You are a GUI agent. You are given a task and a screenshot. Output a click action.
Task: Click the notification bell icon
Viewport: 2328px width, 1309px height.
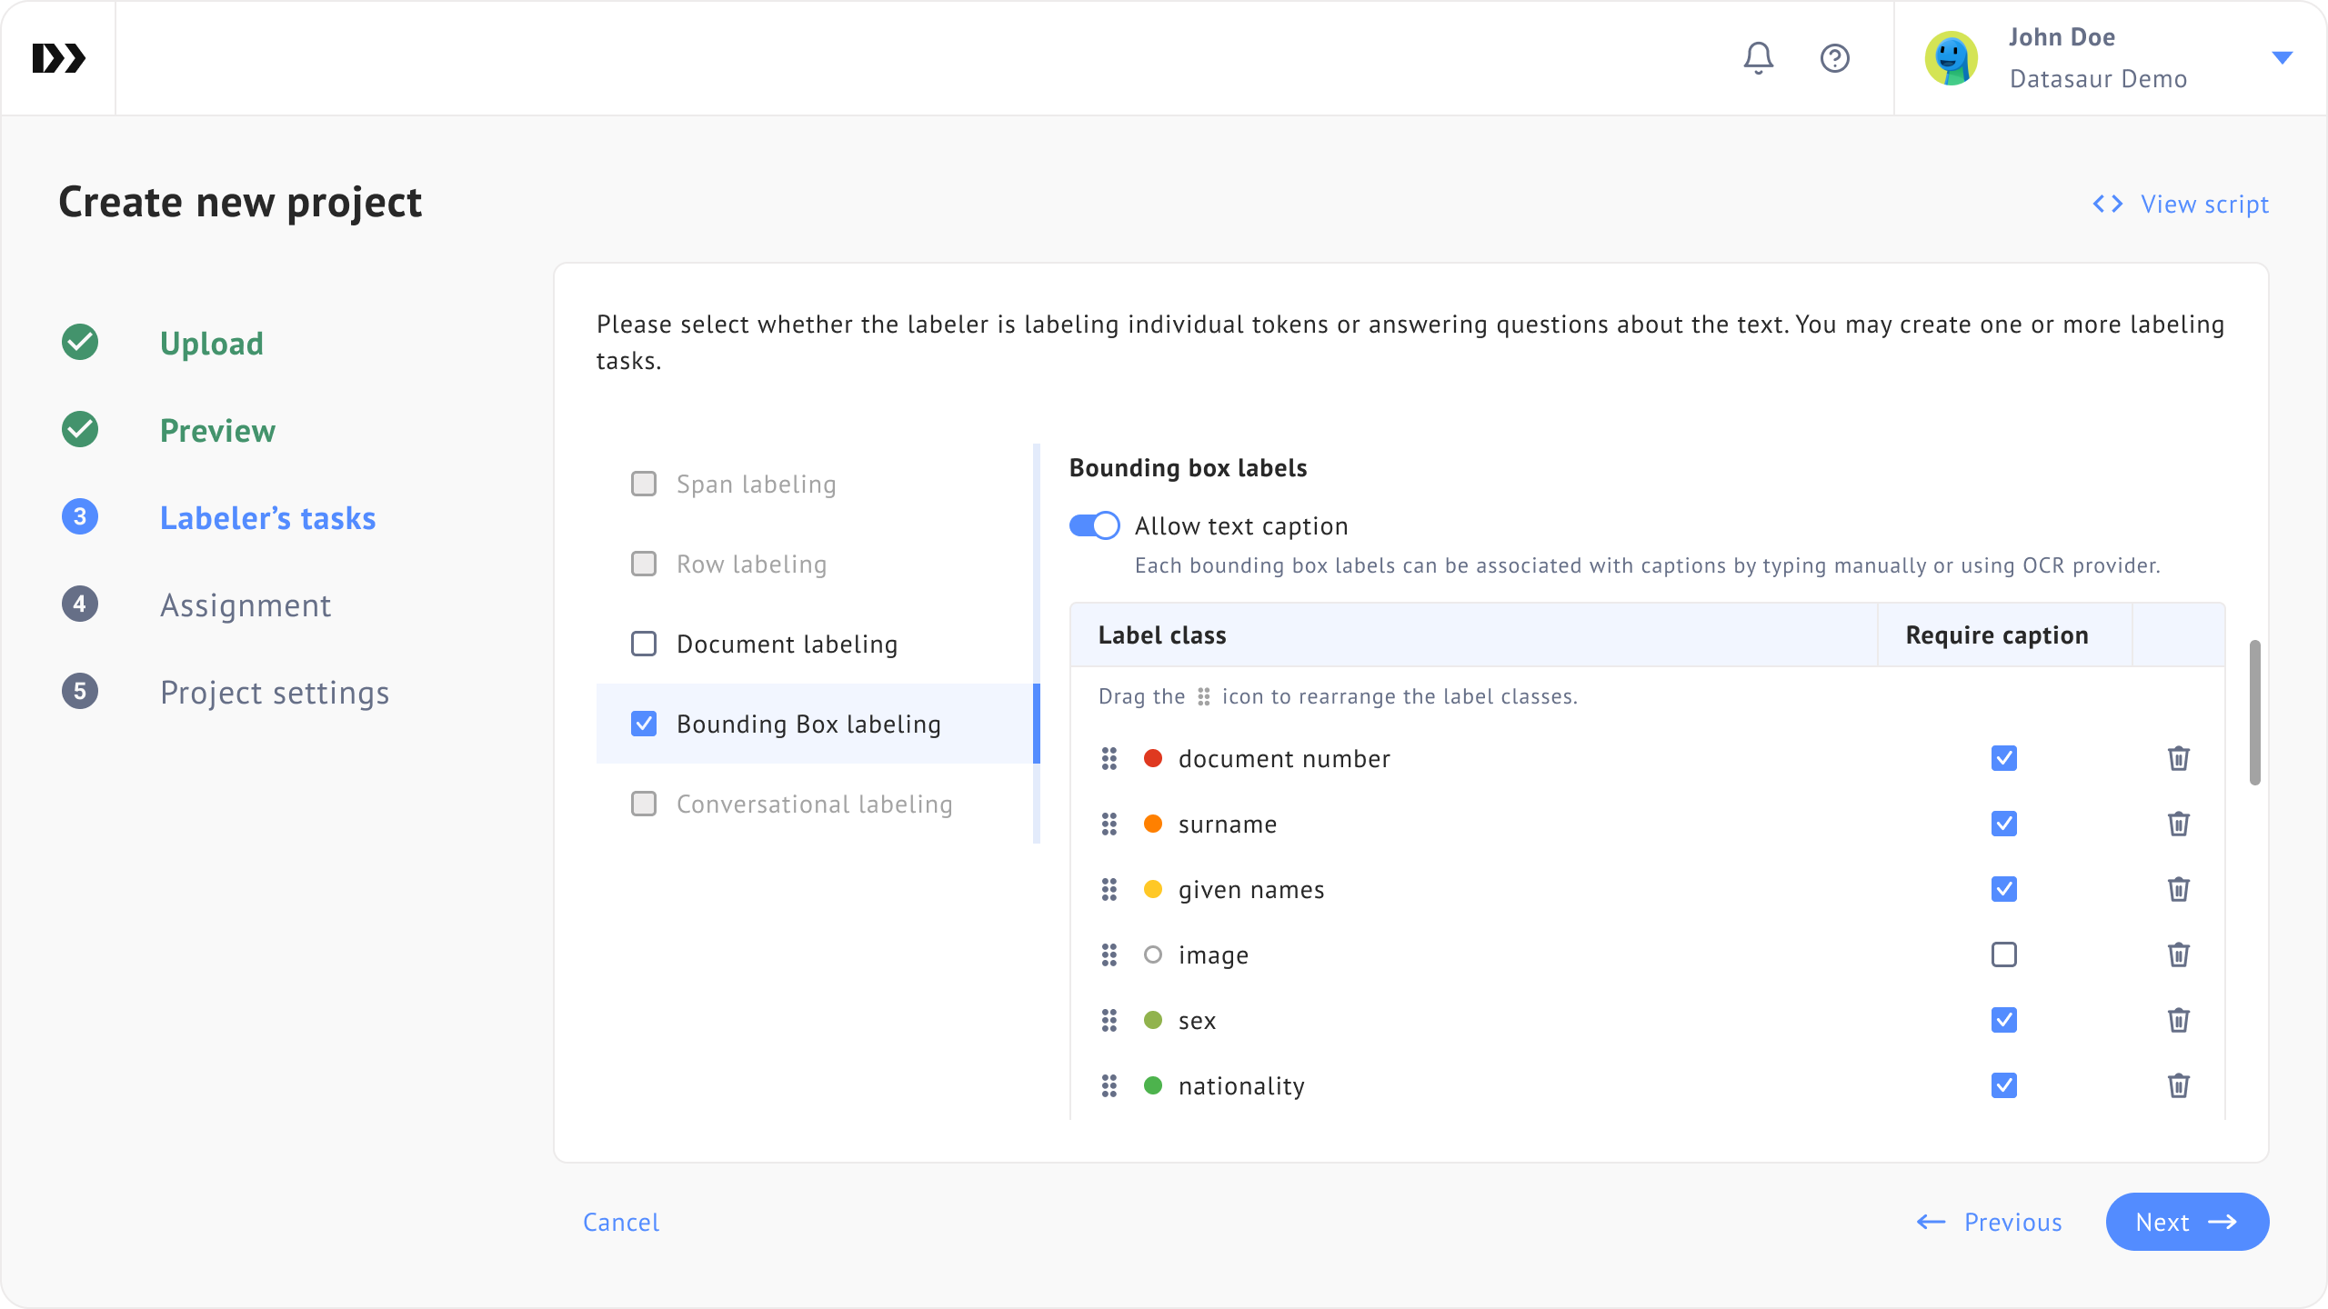point(1758,58)
